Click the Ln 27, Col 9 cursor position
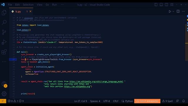 tap(80, 101)
